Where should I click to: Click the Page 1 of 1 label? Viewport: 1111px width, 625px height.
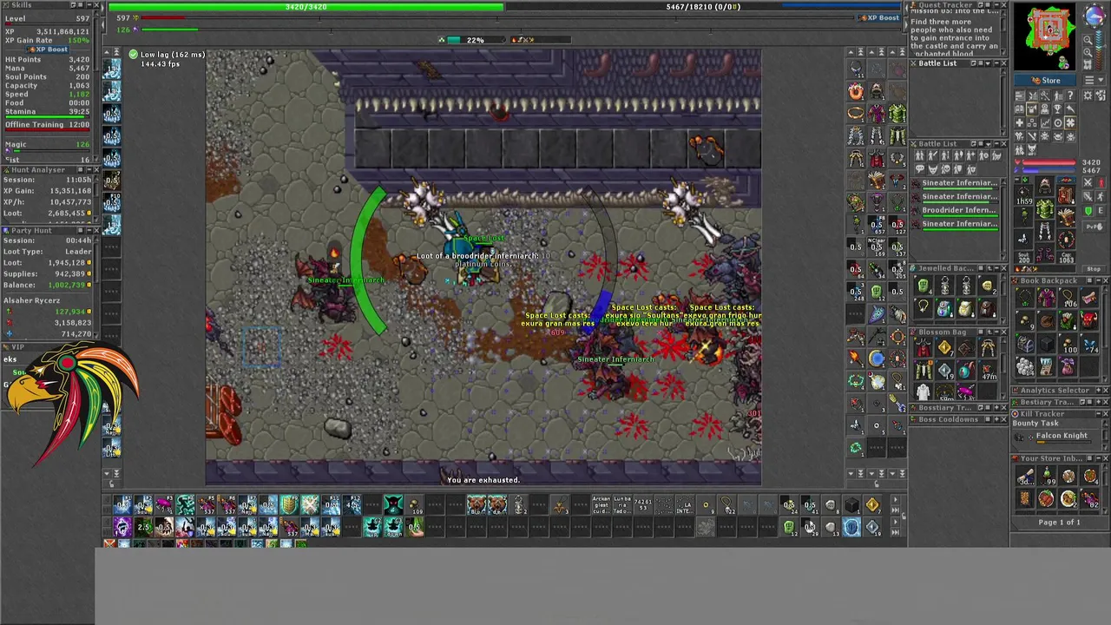click(x=1059, y=523)
